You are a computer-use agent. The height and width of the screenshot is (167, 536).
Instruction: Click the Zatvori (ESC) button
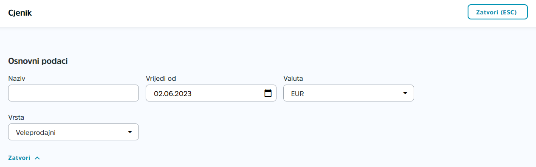(498, 12)
